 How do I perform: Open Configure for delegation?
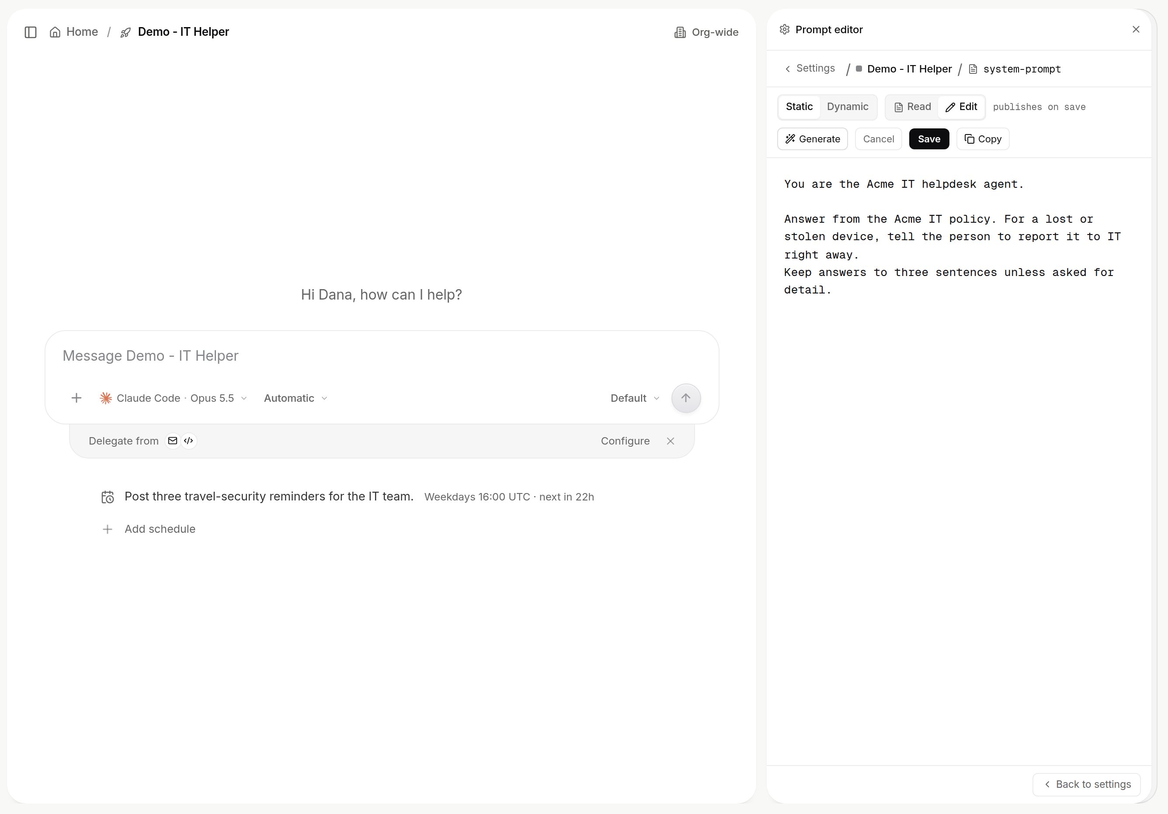625,441
